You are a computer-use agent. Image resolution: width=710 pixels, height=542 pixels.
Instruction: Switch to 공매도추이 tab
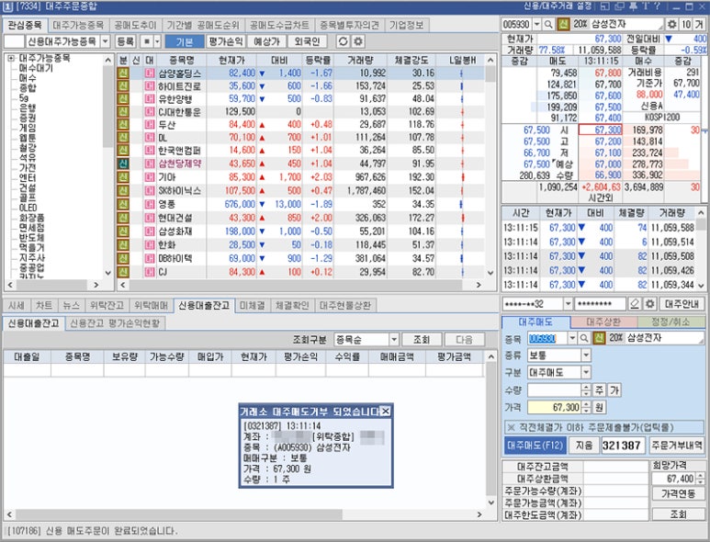(135, 25)
